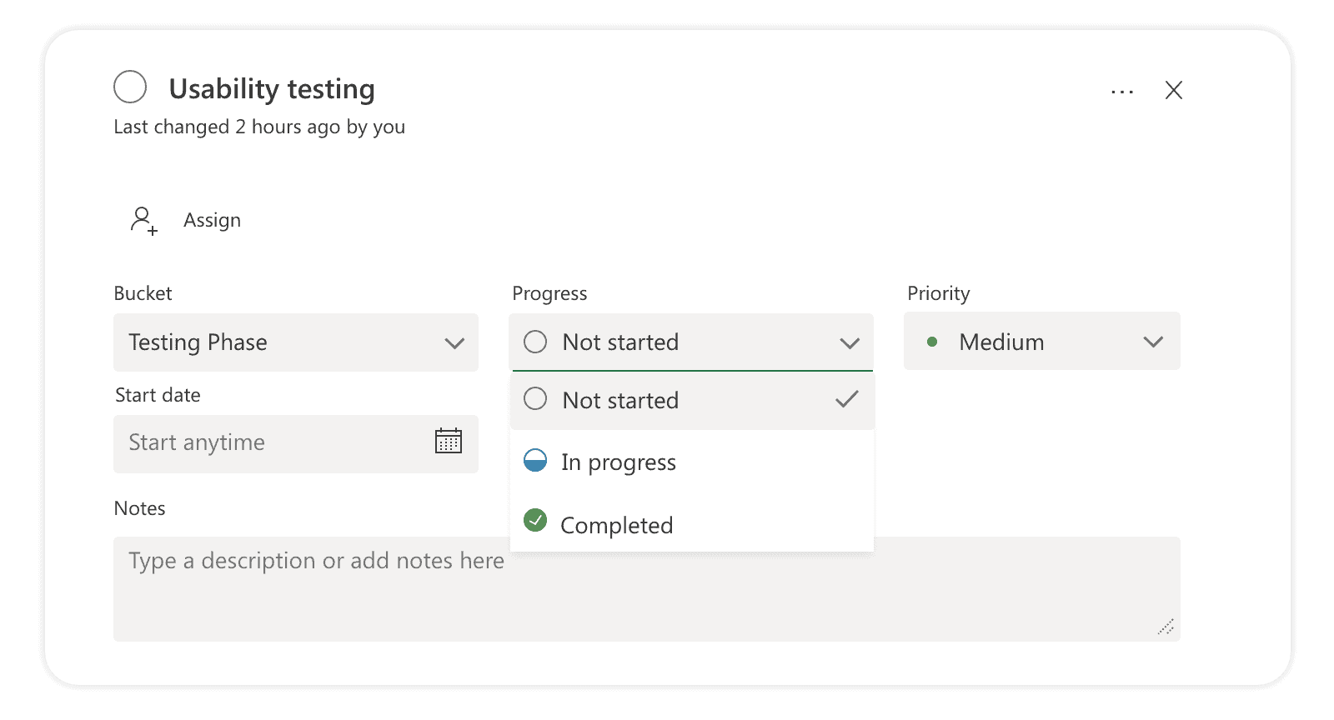Click the Not started circle icon in dropdown
The height and width of the screenshot is (720, 1334).
(536, 400)
